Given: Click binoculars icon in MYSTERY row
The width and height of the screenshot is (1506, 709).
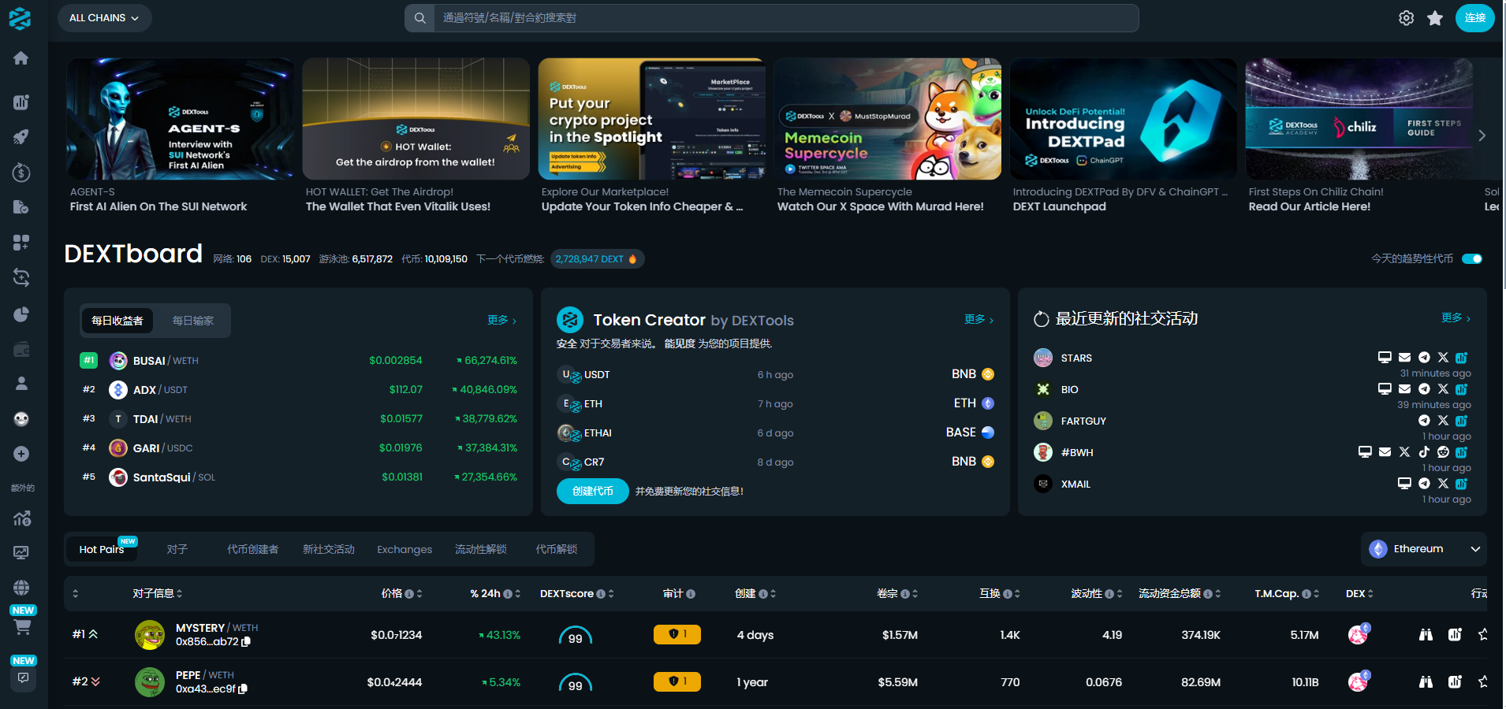Looking at the screenshot, I should click(1426, 635).
